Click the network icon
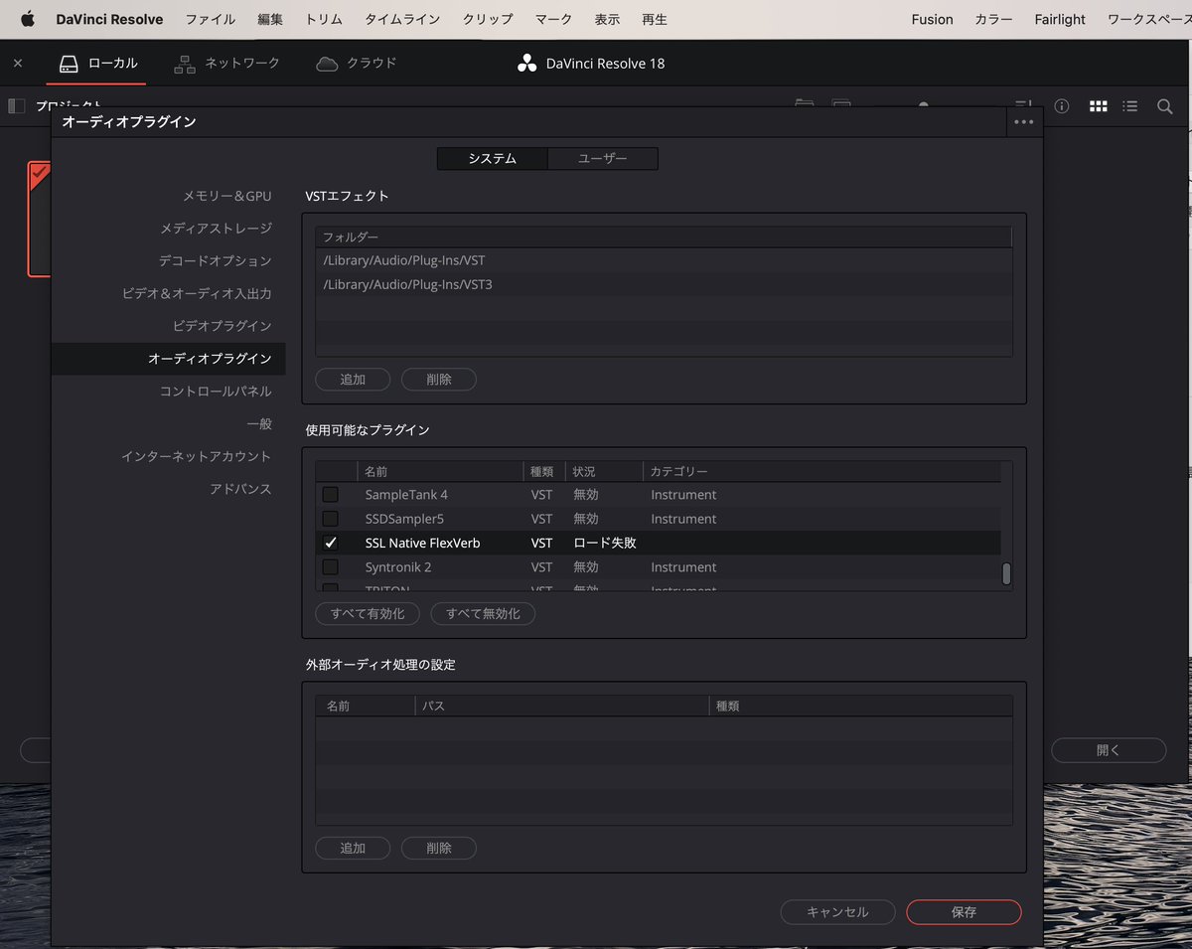Screen dimensions: 1192x949 tap(185, 64)
